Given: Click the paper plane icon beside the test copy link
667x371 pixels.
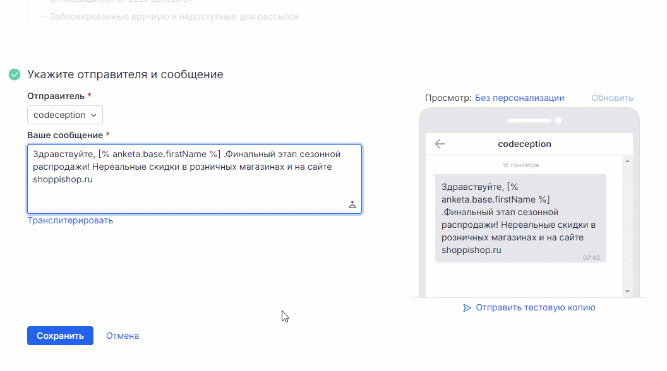Looking at the screenshot, I should coord(467,307).
